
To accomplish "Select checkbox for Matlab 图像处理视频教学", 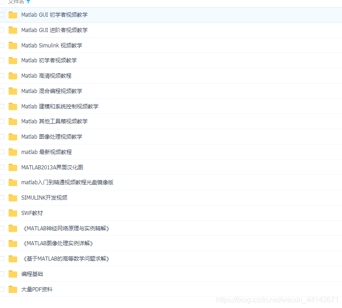I will 2,136.
